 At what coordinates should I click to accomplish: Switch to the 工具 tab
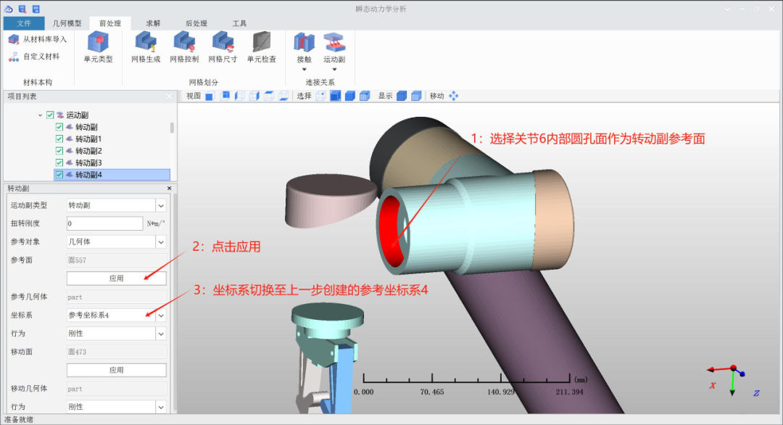(239, 23)
